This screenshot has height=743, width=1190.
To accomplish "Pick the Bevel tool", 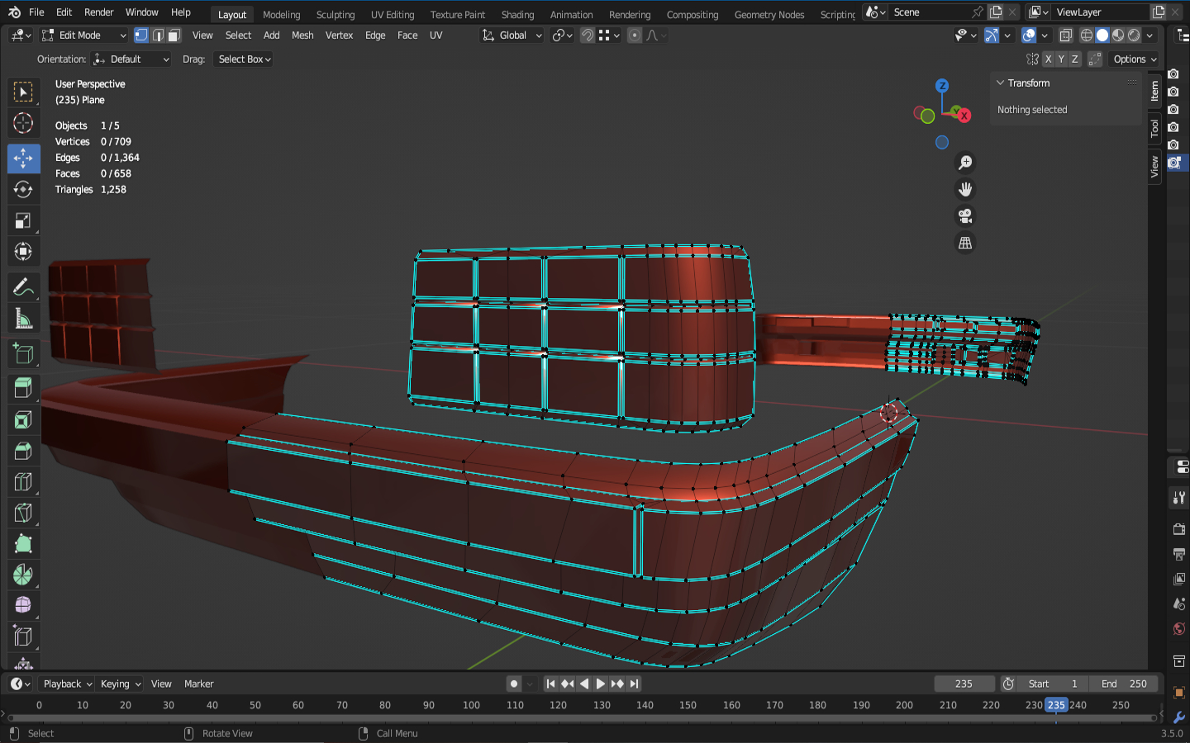I will tap(23, 451).
